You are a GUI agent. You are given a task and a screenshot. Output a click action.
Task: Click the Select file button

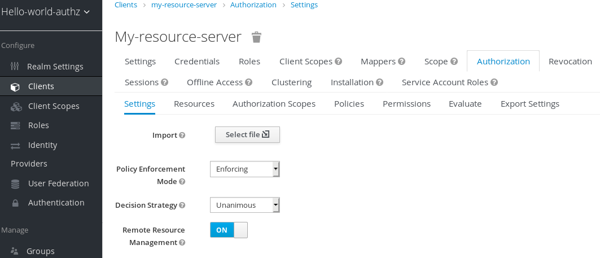click(x=248, y=135)
